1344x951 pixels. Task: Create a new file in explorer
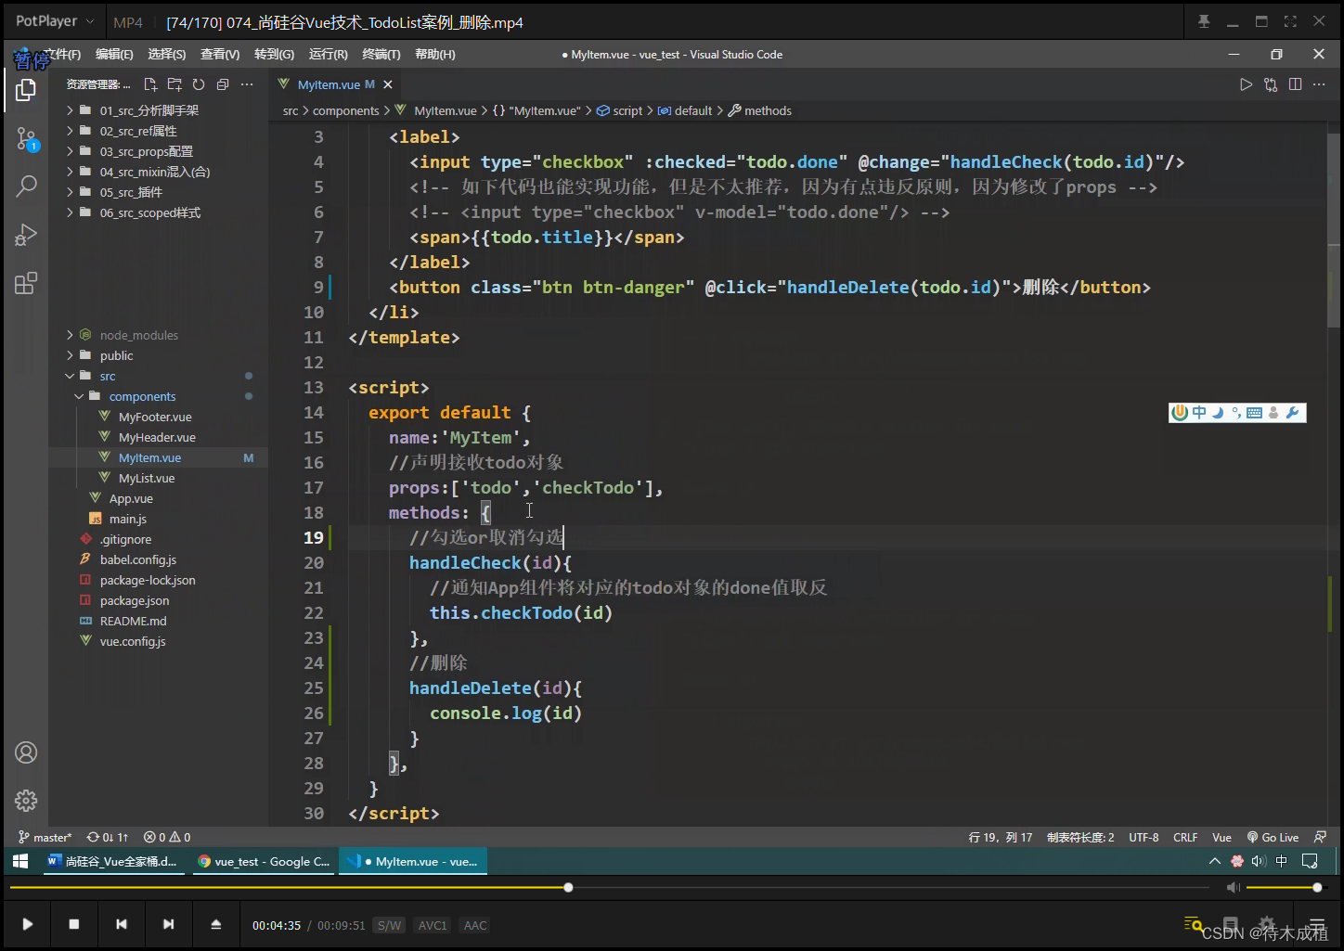[150, 84]
